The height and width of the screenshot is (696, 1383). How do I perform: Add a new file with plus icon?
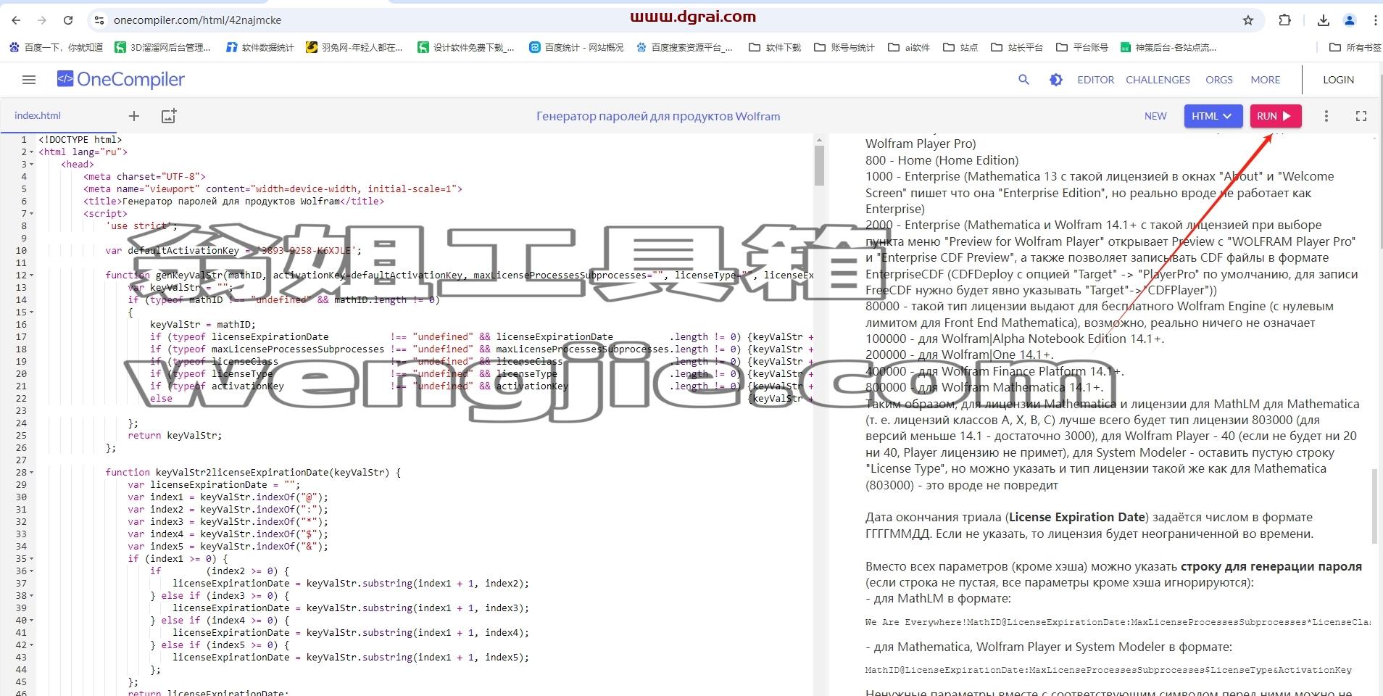[134, 116]
